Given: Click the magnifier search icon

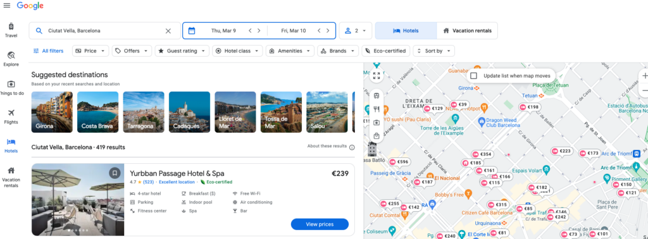Looking at the screenshot, I should pos(39,30).
